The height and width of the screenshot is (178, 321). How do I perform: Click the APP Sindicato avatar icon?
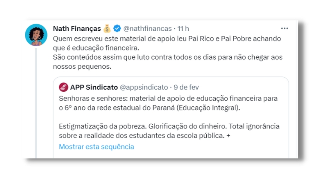(63, 87)
